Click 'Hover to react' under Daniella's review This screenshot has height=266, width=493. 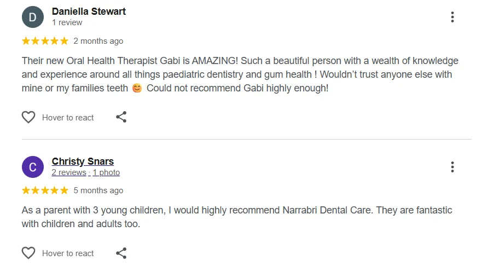pos(68,118)
